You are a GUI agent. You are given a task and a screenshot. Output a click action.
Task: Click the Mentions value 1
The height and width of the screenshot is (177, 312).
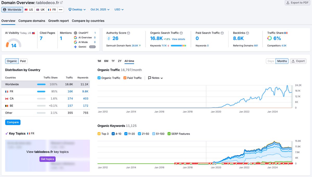coord(61,39)
